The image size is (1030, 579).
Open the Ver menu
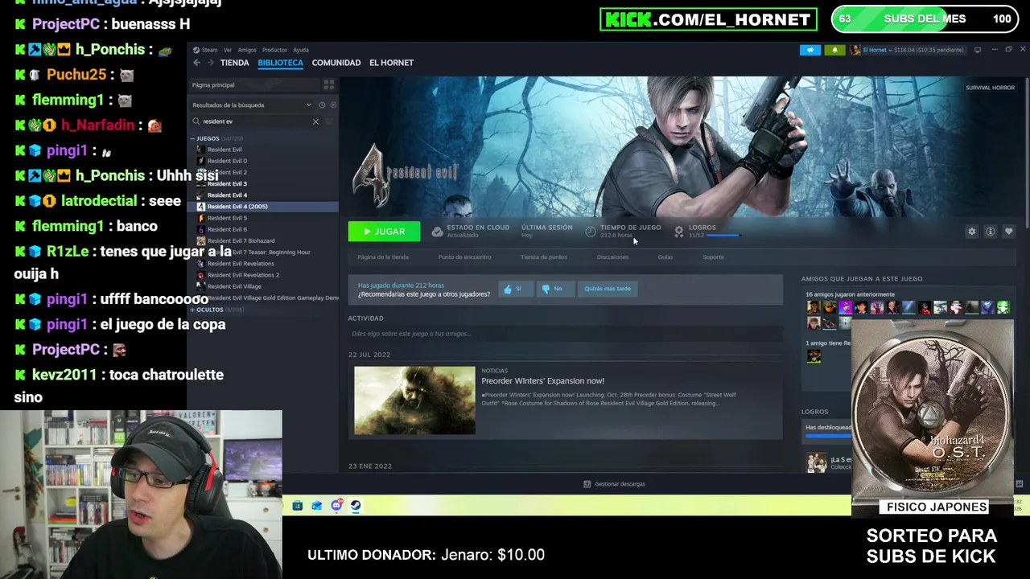(x=228, y=50)
